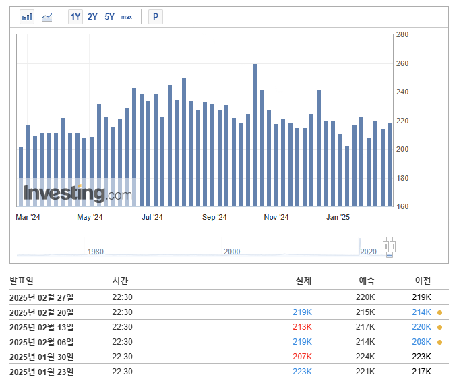Click the first bar at chart's left edge

[x=21, y=177]
